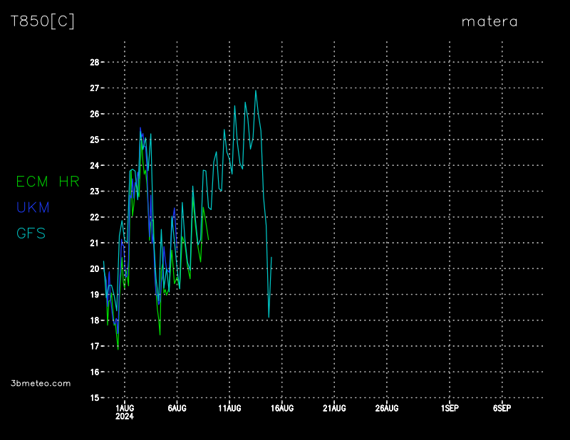Select the matera location label
570x440 pixels.
click(x=489, y=21)
